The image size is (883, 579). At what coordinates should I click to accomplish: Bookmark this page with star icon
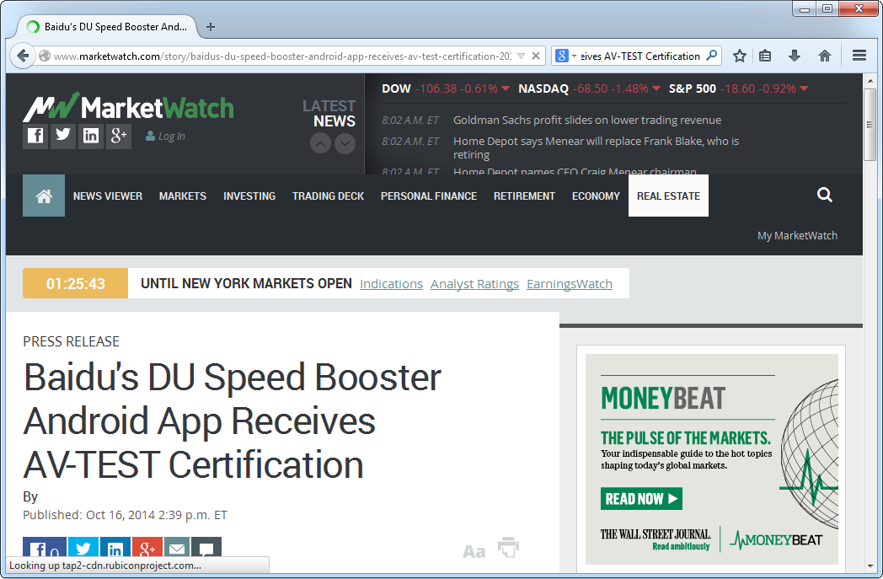pos(740,56)
